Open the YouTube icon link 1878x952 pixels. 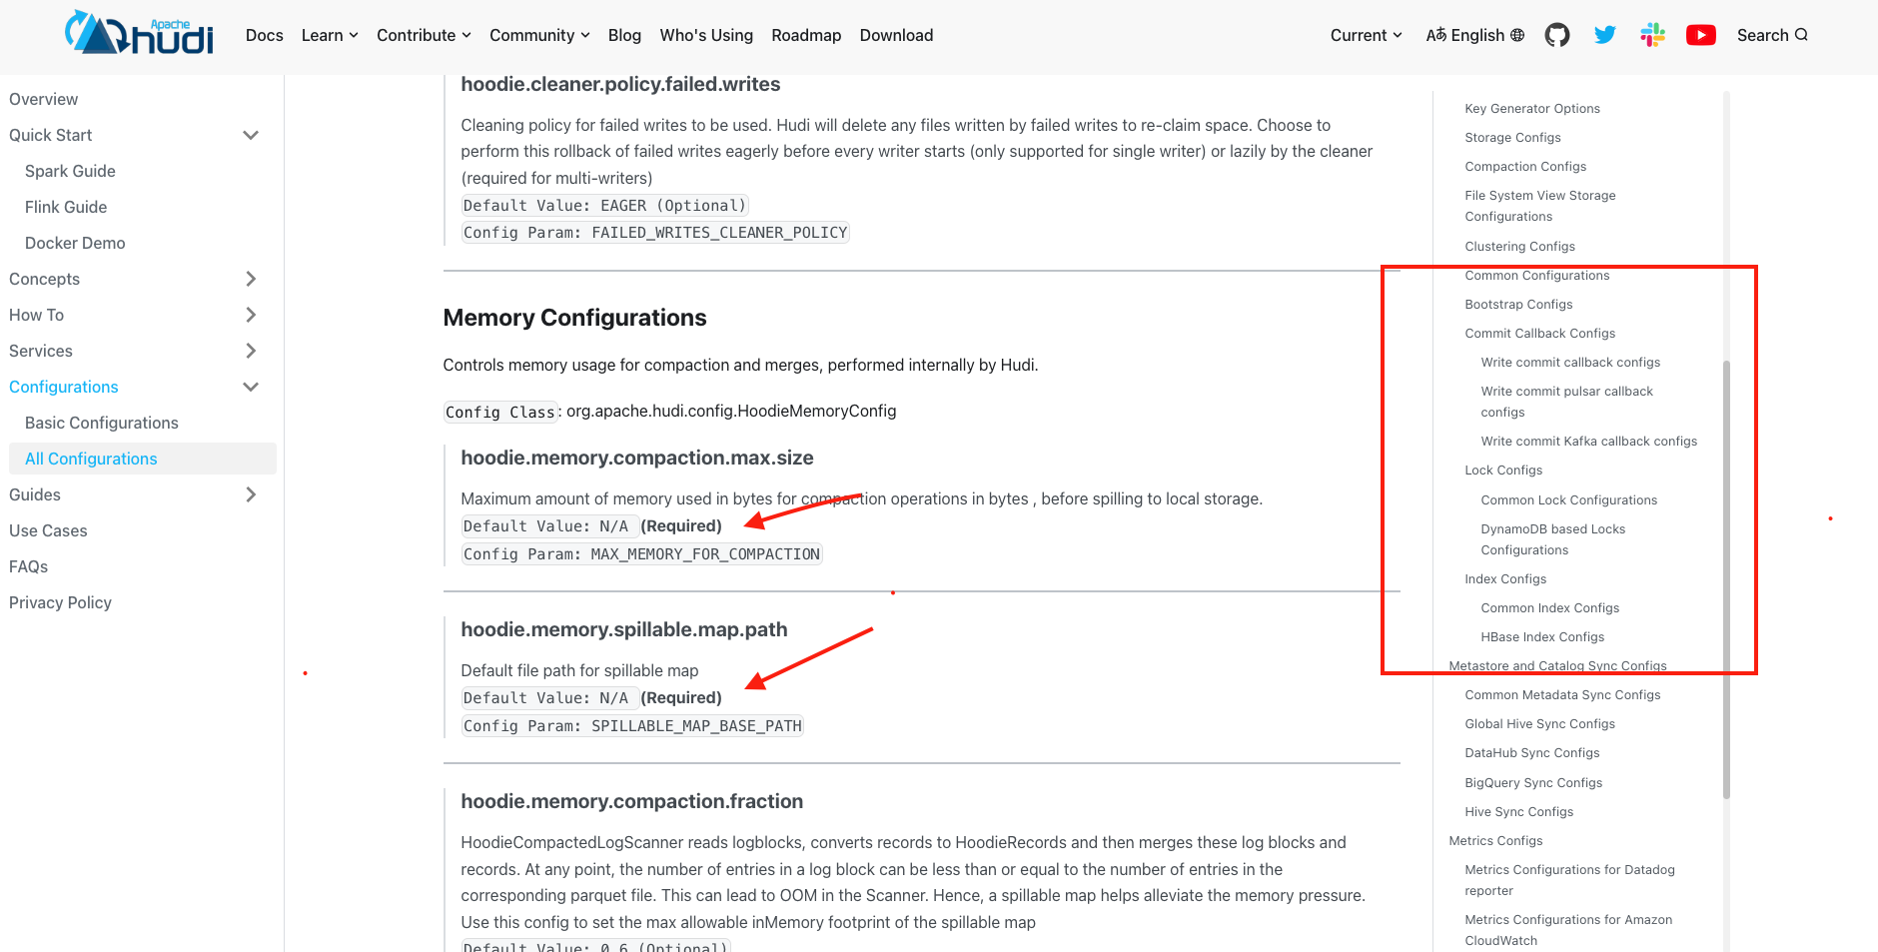[x=1701, y=35]
